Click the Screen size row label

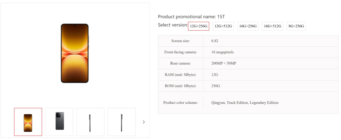[x=180, y=41]
